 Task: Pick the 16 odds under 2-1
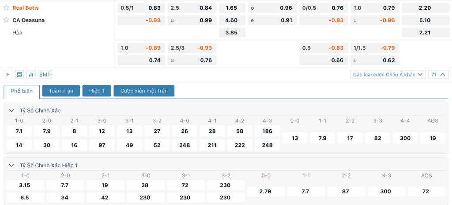coord(74,145)
